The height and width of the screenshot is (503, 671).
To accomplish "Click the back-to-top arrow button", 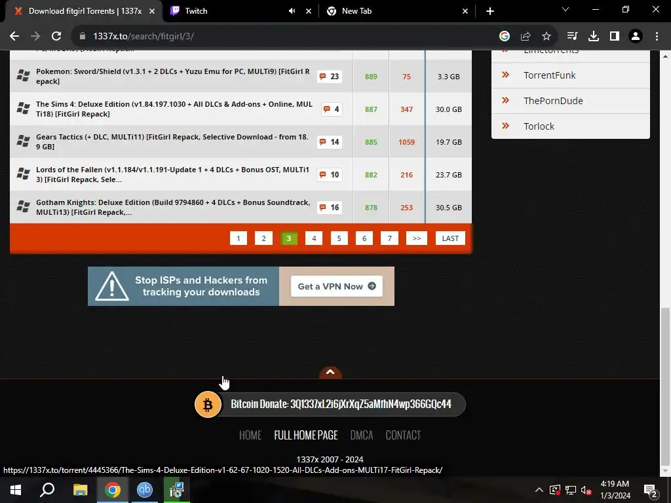I will pyautogui.click(x=330, y=373).
